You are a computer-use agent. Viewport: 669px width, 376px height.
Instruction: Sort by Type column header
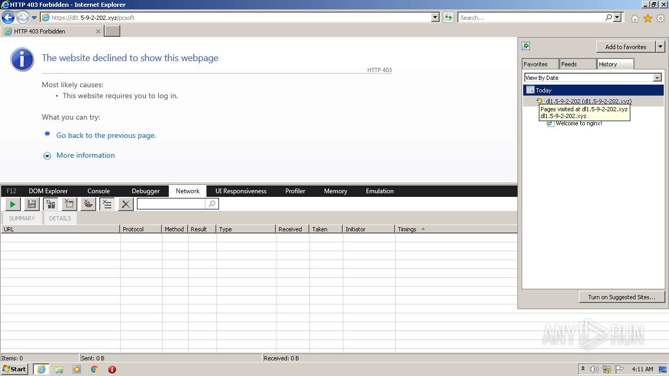[x=246, y=229]
